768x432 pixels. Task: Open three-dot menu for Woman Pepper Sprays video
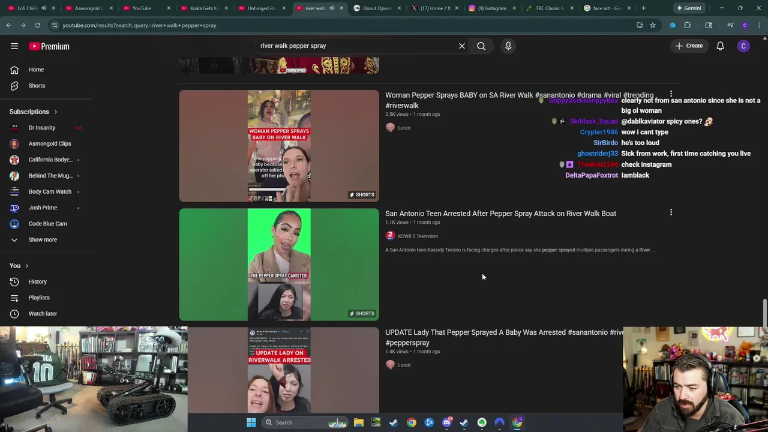(x=671, y=95)
